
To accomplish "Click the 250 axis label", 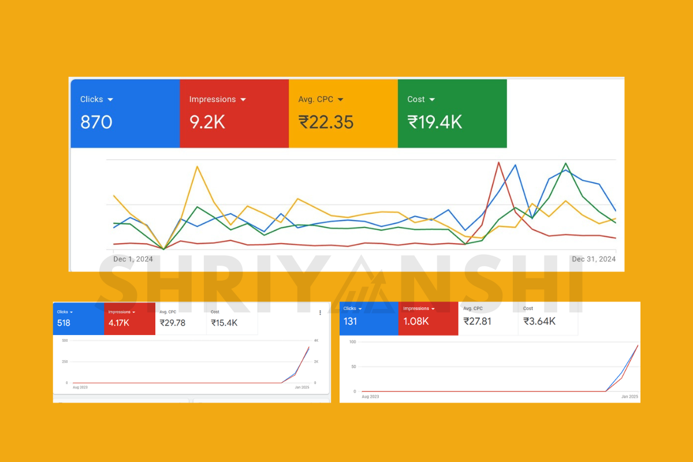I will 65,362.
